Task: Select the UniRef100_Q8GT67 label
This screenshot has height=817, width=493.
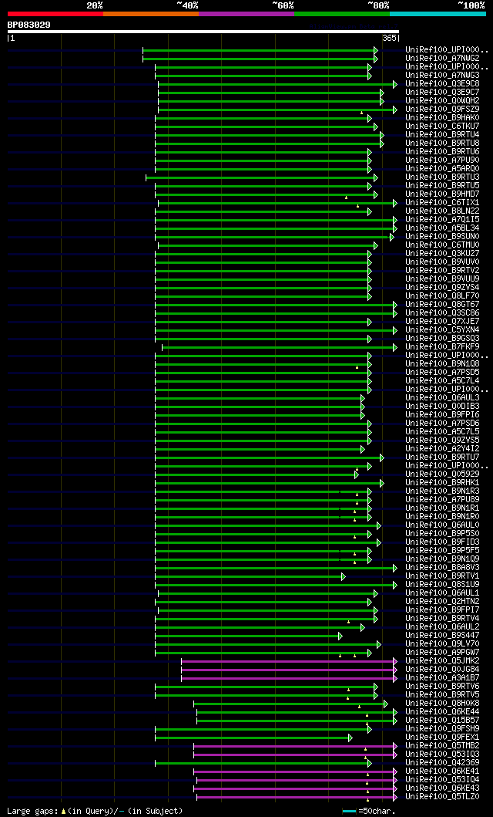Action: [443, 305]
